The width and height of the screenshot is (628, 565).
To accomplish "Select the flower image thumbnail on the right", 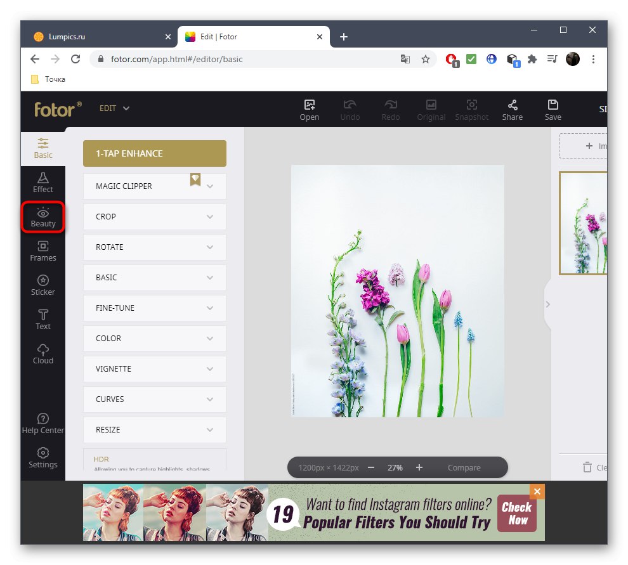I will (584, 223).
